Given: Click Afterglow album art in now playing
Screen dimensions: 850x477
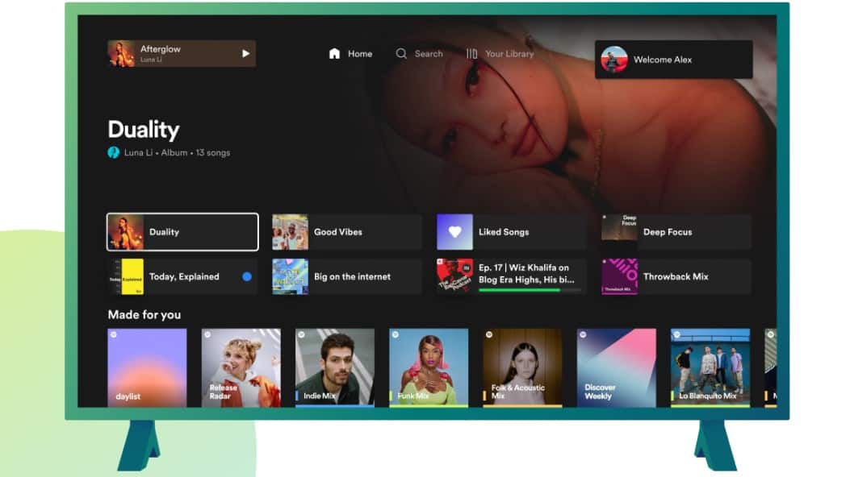Looking at the screenshot, I should 122,54.
